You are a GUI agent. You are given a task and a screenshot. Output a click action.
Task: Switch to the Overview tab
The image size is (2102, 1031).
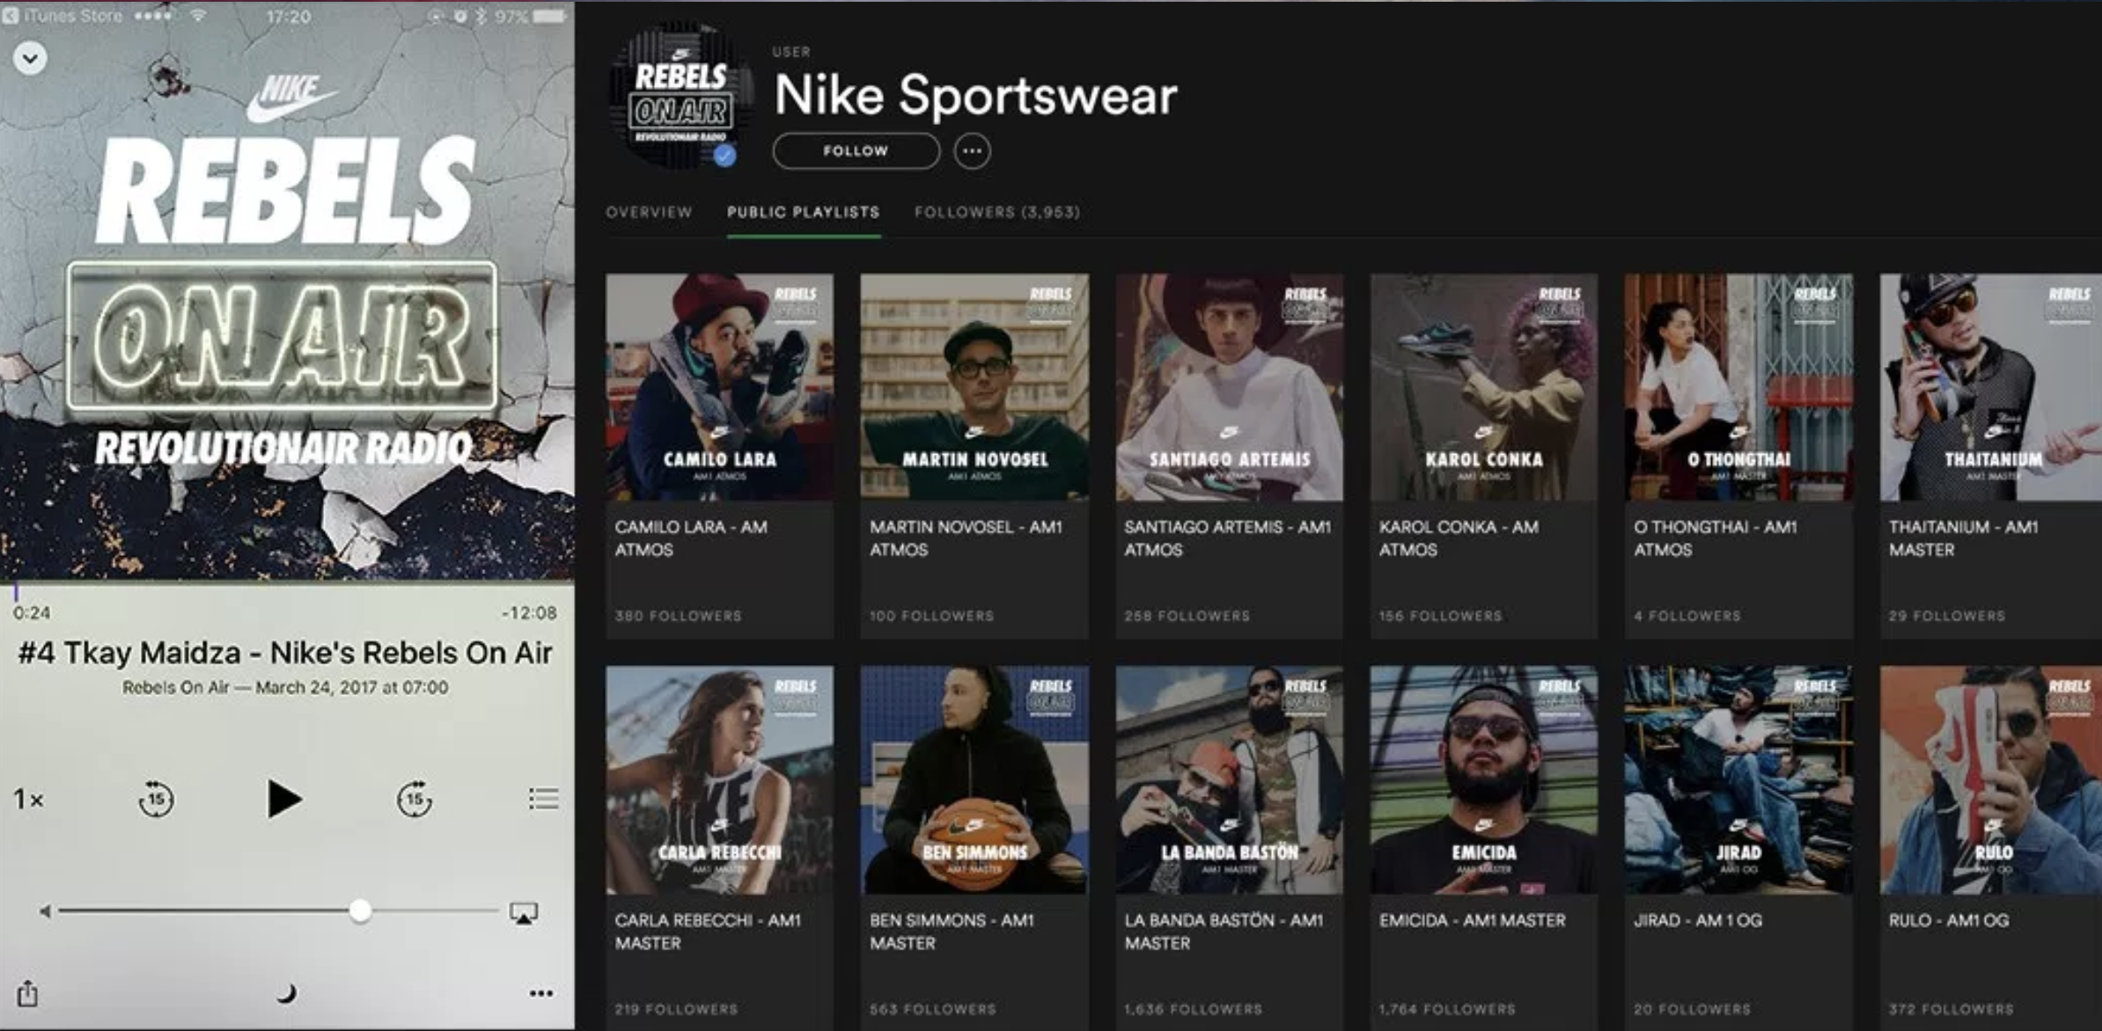[x=649, y=212]
